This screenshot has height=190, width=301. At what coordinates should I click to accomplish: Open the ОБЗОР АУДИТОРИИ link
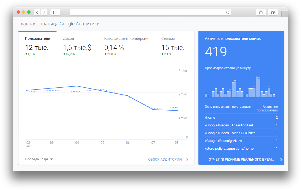coord(165,160)
